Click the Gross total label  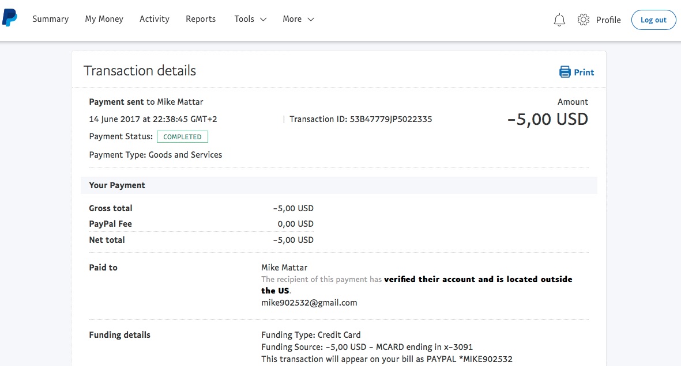[x=111, y=208]
